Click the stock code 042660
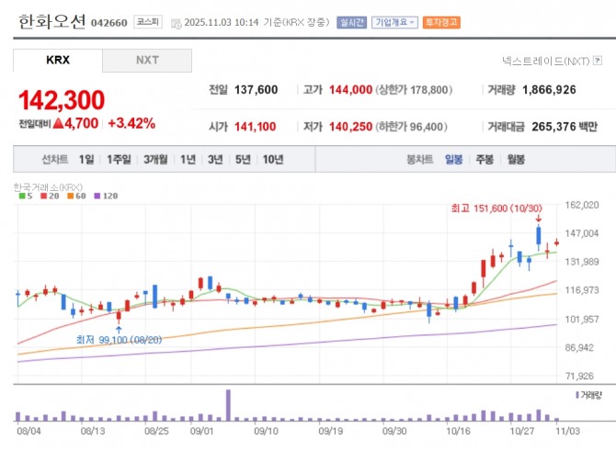The height and width of the screenshot is (450, 616). click(x=109, y=23)
